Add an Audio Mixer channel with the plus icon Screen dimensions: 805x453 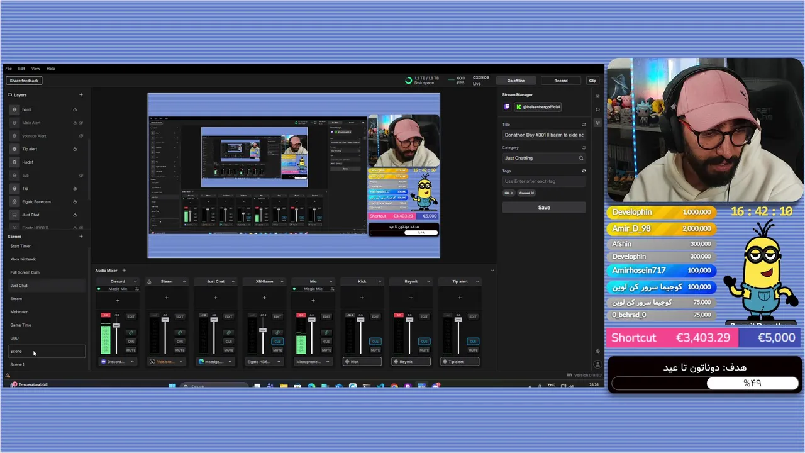coord(124,270)
